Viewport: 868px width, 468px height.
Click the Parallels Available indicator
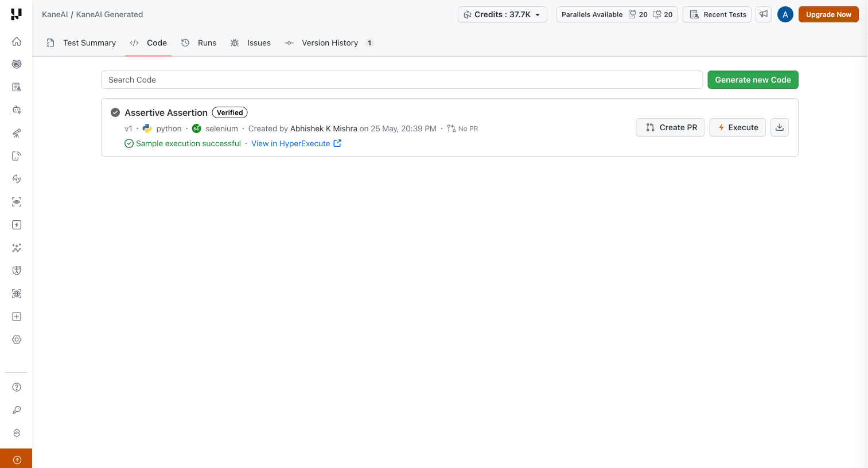pyautogui.click(x=617, y=14)
